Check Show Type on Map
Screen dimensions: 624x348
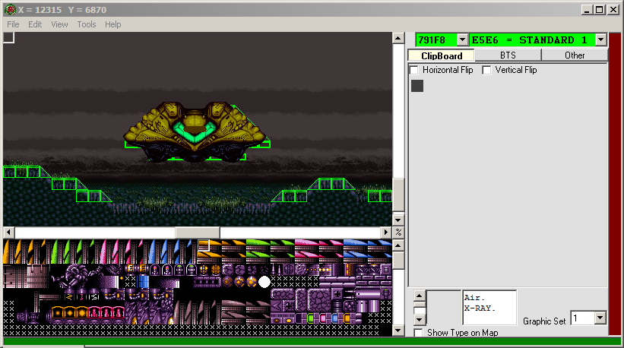(x=419, y=333)
